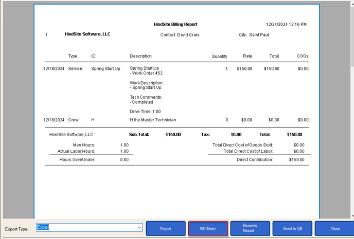Expand the Export Type dropdown arrow
Viewport: 354px width, 239px height.
[139, 228]
